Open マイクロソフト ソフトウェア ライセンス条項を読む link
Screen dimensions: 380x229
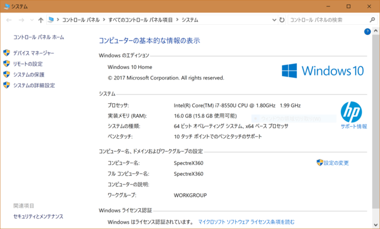click(x=246, y=222)
